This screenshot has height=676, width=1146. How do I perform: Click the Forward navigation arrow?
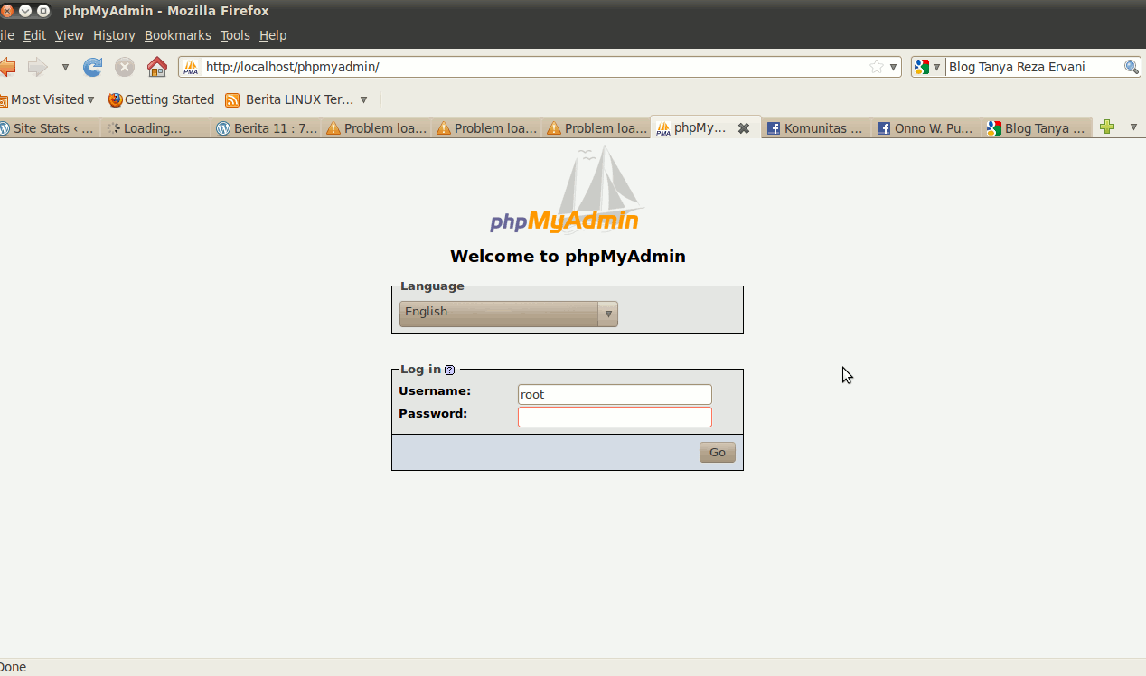pyautogui.click(x=37, y=67)
